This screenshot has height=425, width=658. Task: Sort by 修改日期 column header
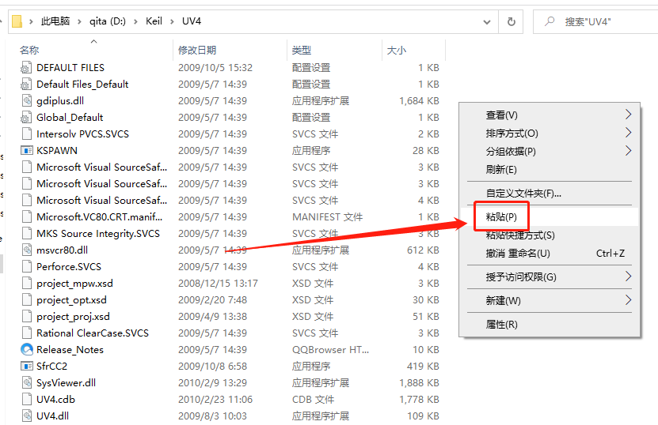tap(197, 51)
